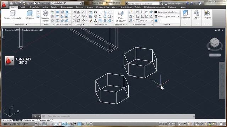
Task: Toggle Ortho mode in the status bar
Action: (x=48, y=124)
